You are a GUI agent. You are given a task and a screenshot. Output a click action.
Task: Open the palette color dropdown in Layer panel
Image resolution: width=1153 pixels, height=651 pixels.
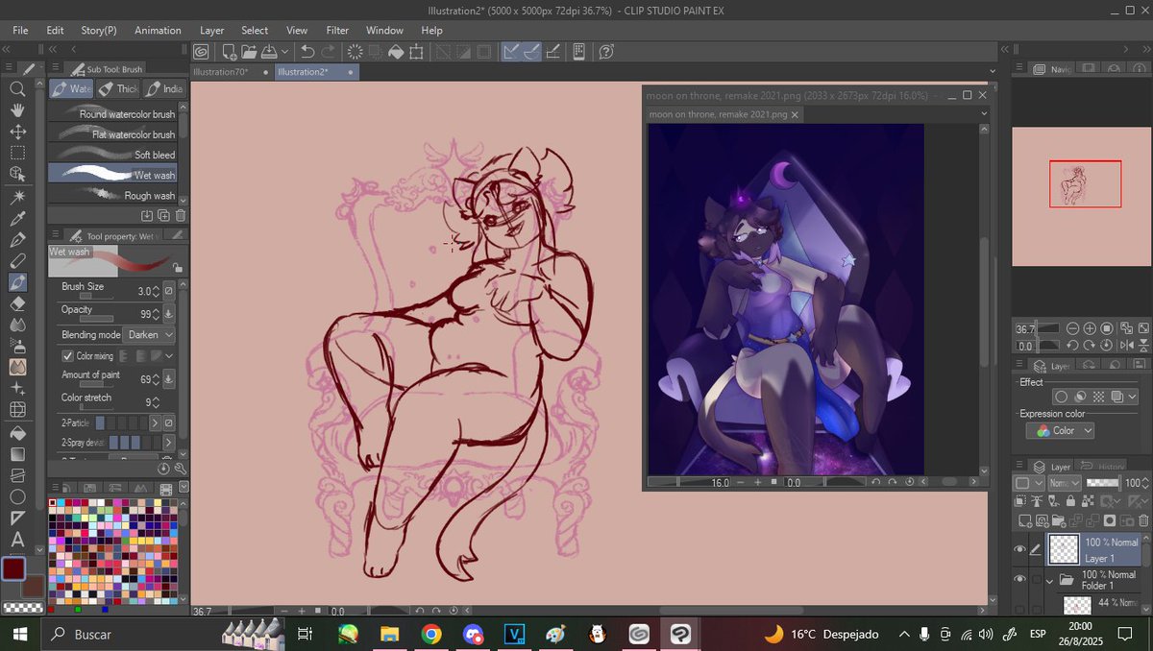coord(1028,483)
